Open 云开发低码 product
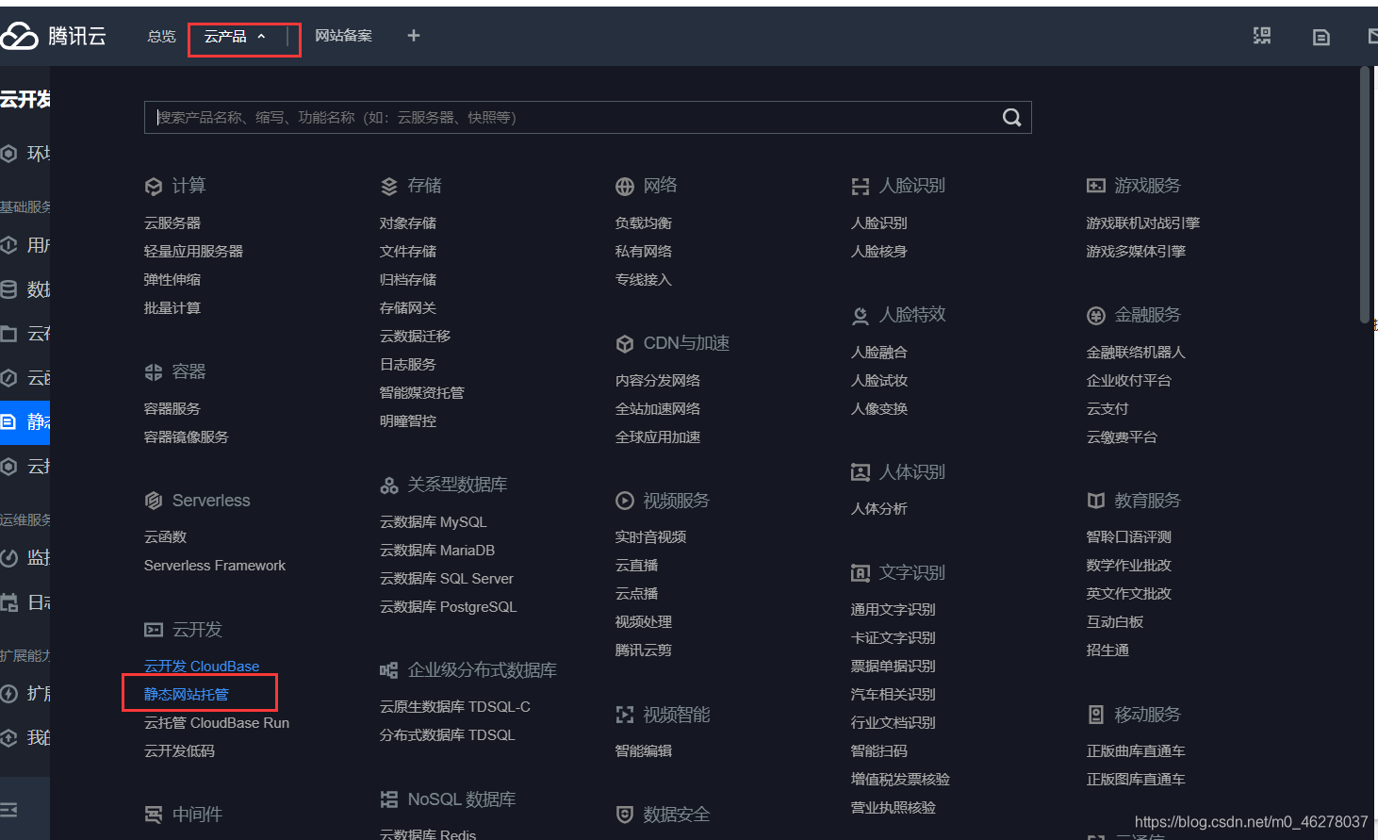This screenshot has width=1378, height=840. 179,751
